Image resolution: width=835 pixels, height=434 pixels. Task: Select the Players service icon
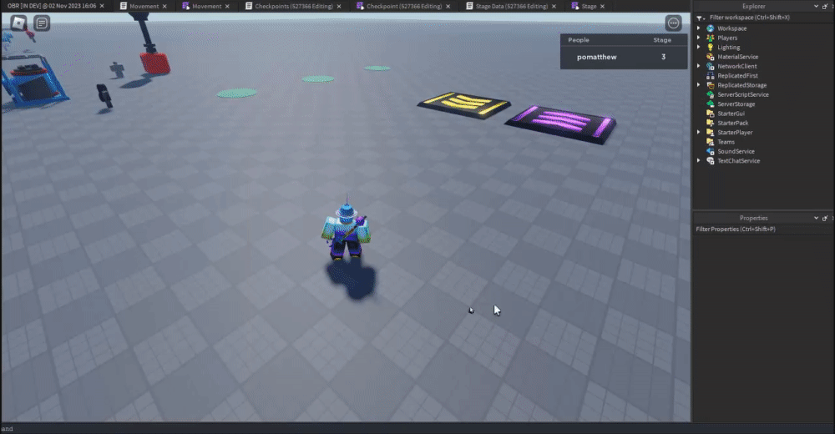[x=711, y=38]
